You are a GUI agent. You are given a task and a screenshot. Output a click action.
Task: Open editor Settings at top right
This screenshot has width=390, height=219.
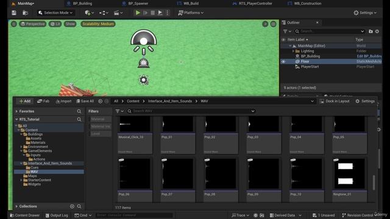(x=365, y=13)
